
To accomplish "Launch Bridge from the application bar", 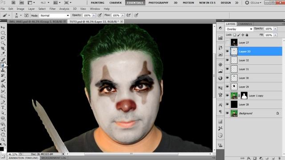I will click(13, 3).
